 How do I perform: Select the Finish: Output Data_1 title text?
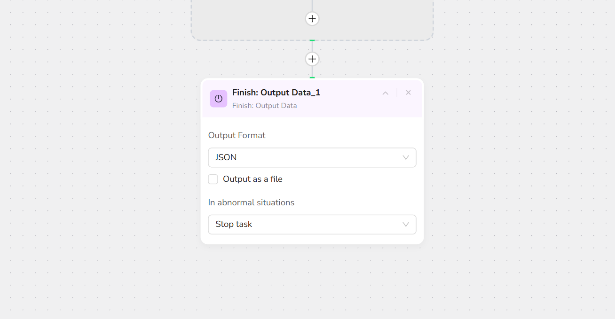click(276, 93)
